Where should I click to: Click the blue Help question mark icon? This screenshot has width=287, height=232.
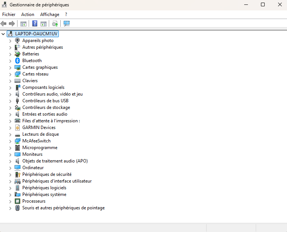point(35,23)
